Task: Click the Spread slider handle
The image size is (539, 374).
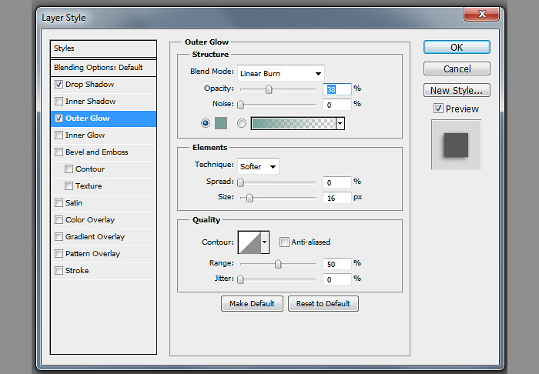Action: pyautogui.click(x=240, y=182)
